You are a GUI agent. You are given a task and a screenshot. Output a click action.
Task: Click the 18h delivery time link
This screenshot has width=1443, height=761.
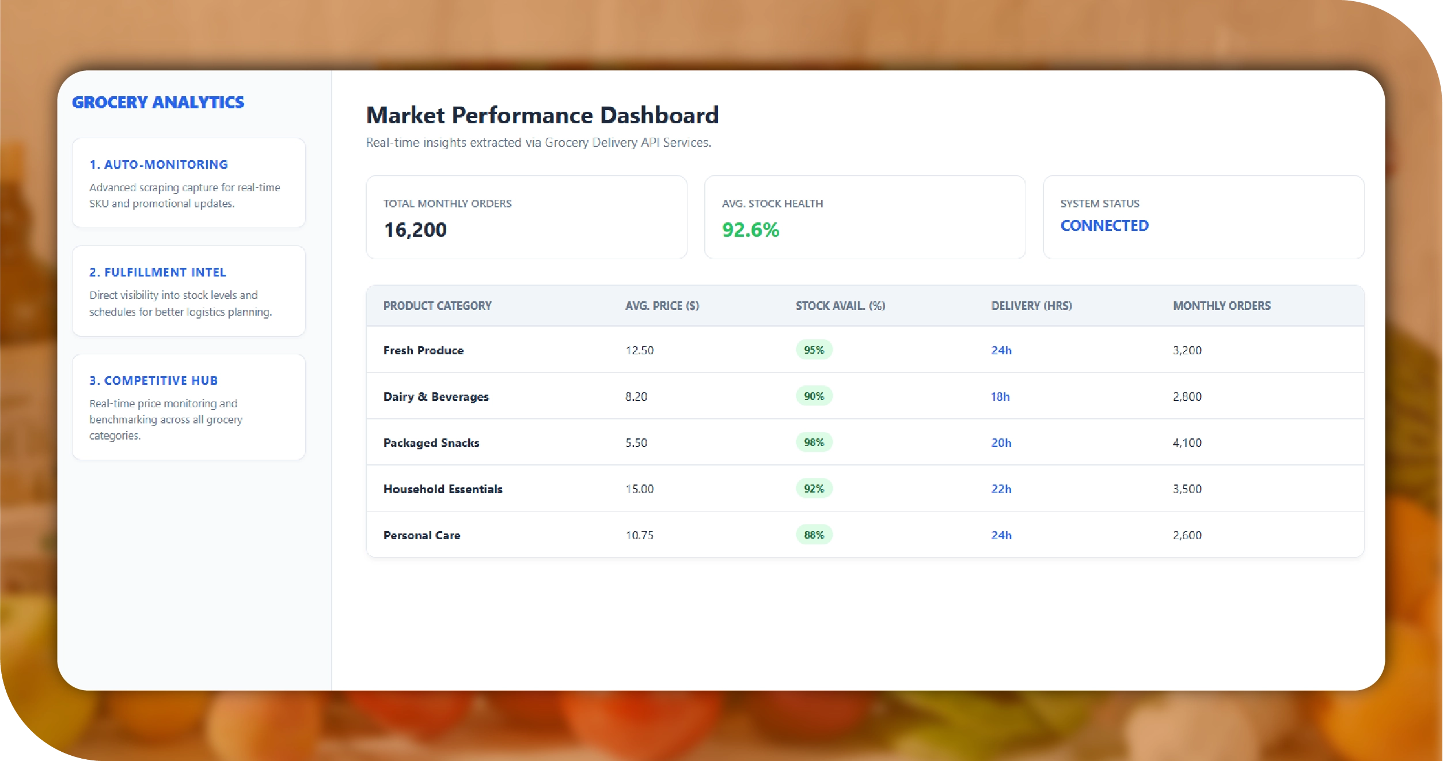point(1000,397)
